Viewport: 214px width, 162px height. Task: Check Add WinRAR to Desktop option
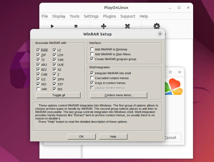[92, 50]
